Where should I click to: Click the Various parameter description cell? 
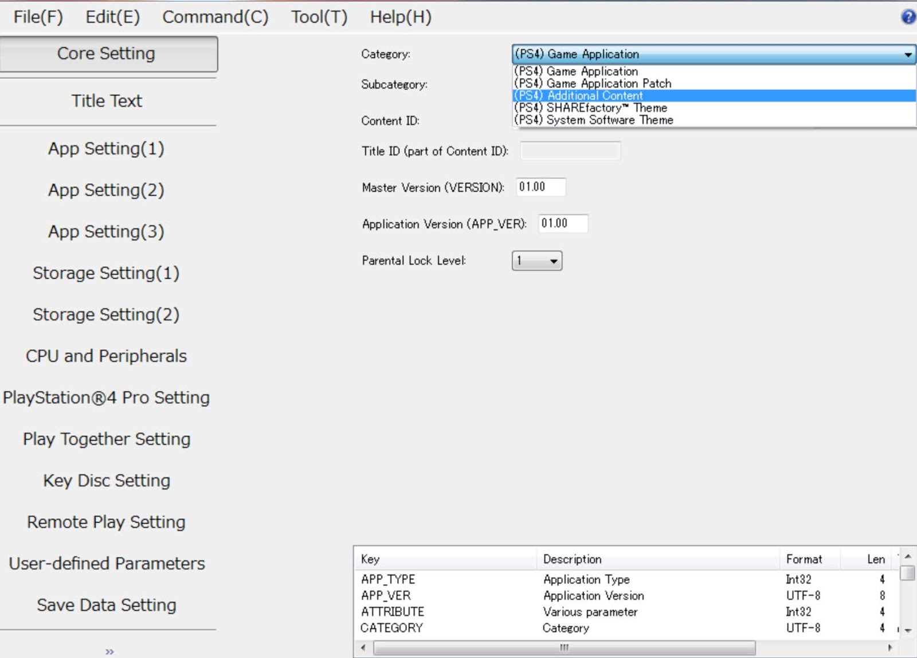click(590, 612)
